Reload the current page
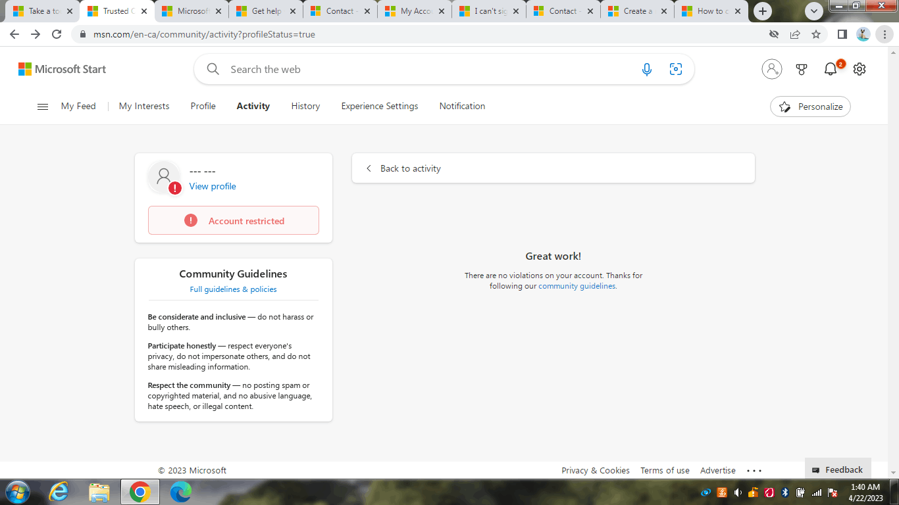This screenshot has height=505, width=899. (x=57, y=34)
